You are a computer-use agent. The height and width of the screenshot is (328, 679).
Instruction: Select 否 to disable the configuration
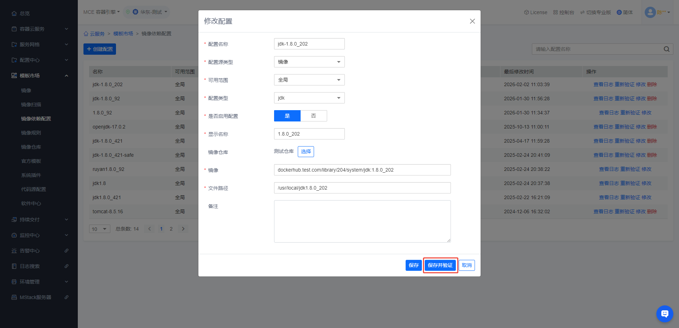pyautogui.click(x=313, y=116)
